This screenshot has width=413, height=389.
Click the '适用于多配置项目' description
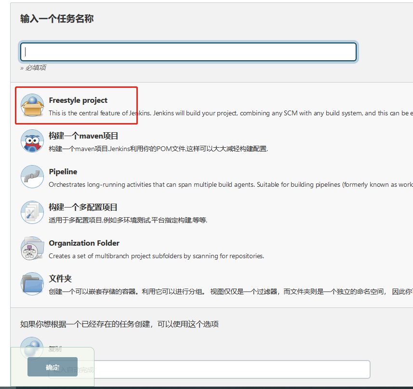pos(128,220)
